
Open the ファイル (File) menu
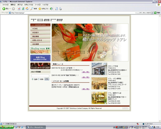click(5, 5)
